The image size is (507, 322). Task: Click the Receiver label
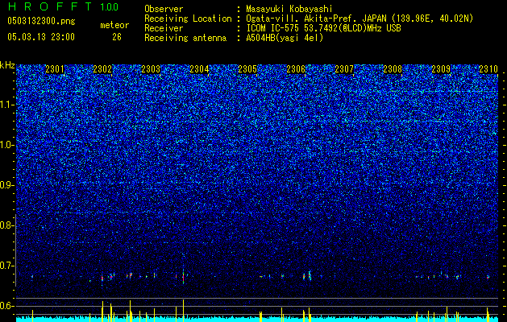point(164,28)
